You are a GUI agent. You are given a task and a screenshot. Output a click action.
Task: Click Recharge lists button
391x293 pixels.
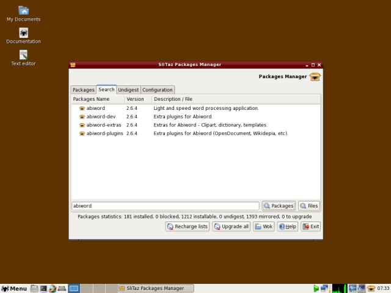188,226
